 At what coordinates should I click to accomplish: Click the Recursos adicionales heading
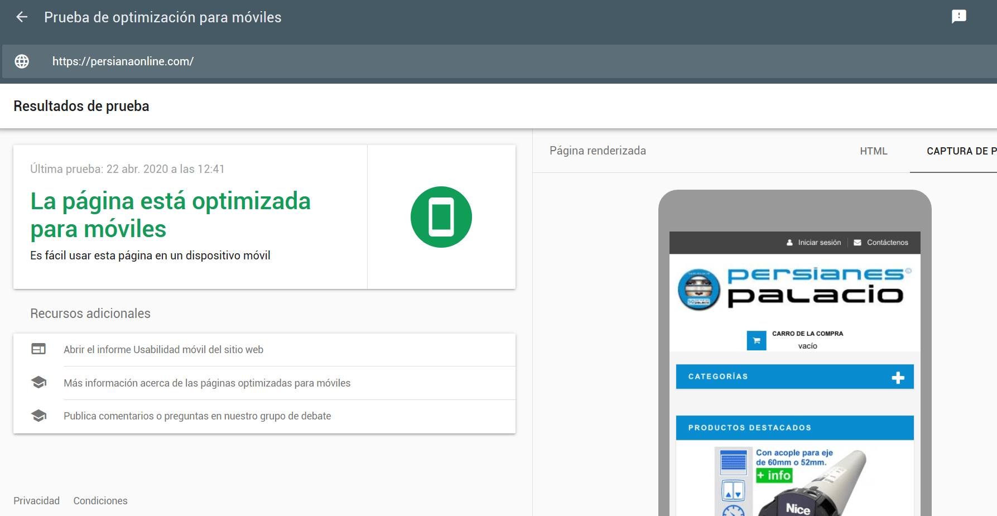[x=90, y=314]
